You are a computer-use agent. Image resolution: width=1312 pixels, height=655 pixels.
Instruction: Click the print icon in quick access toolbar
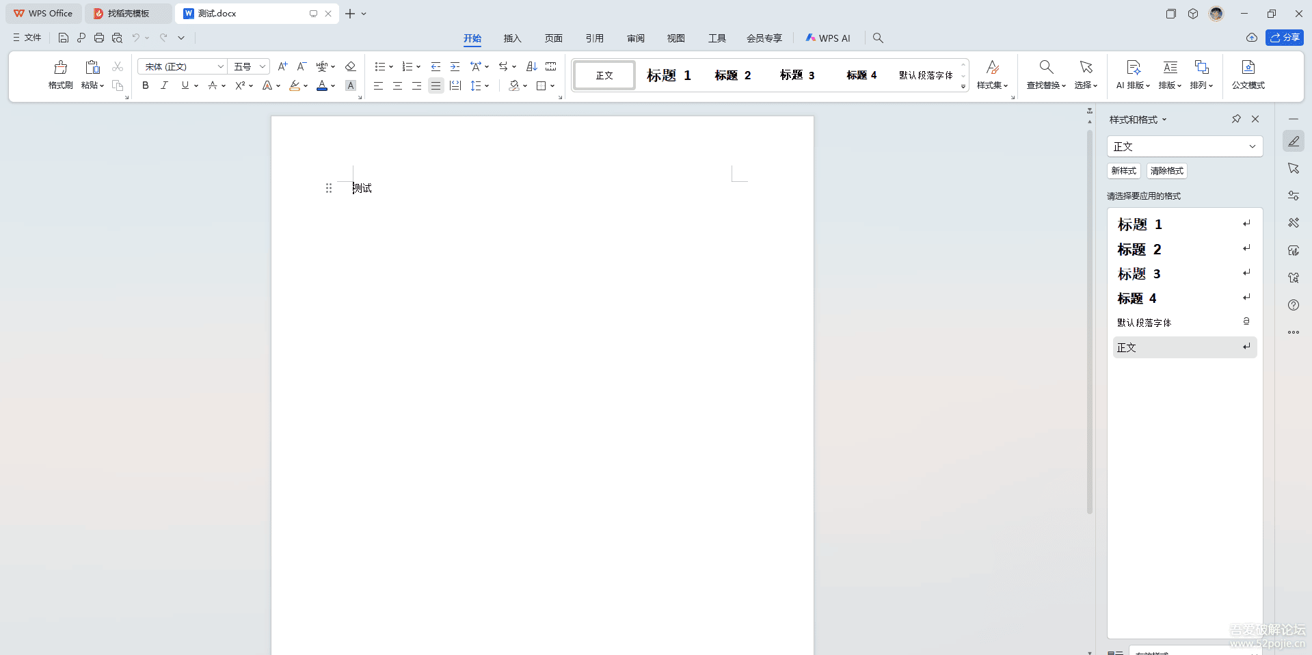click(x=99, y=38)
